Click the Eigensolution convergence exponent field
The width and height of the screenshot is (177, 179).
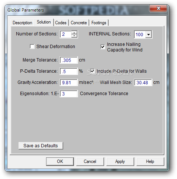tap(69, 94)
